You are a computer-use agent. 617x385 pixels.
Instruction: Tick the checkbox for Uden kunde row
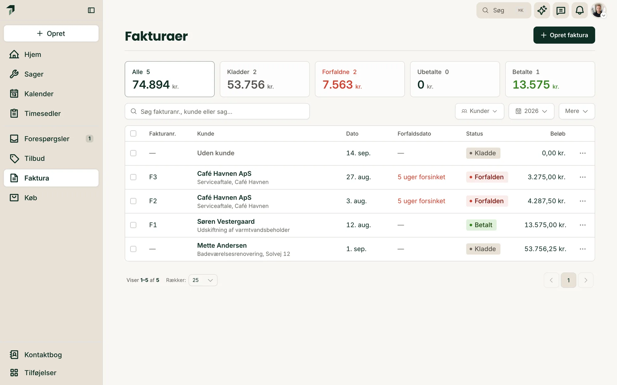(133, 153)
